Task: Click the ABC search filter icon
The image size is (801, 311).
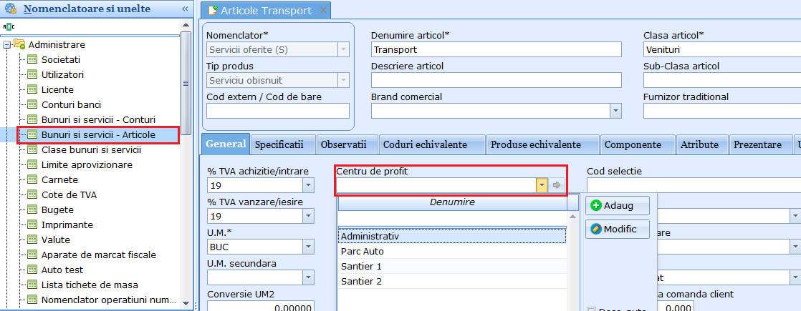Action: point(8,26)
